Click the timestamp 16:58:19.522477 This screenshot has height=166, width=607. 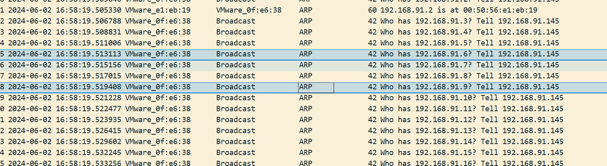click(89, 109)
